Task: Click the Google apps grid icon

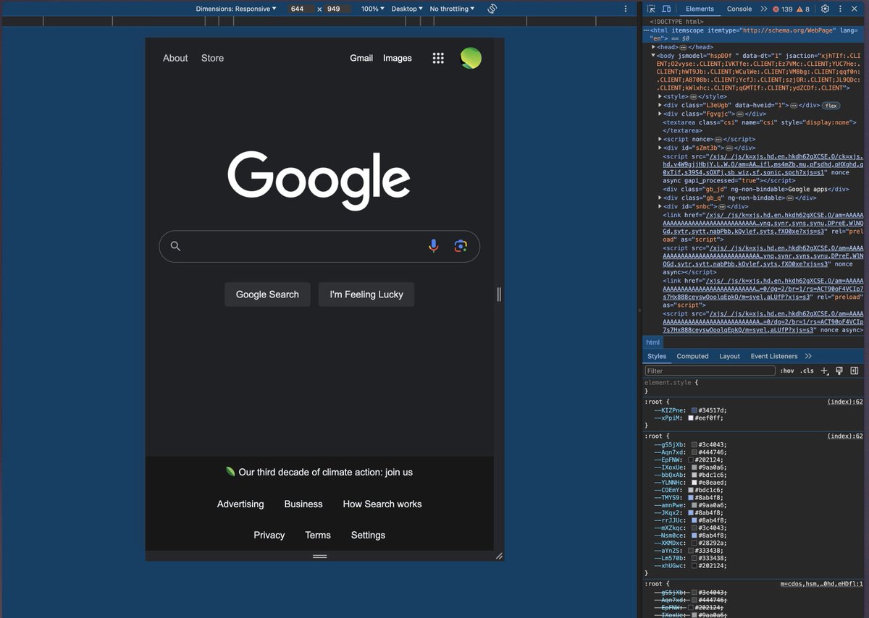Action: 438,58
